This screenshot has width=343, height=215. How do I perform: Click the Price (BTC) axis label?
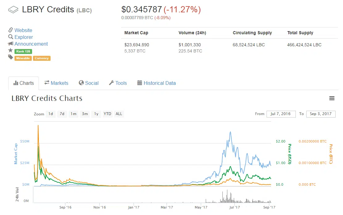331,154
